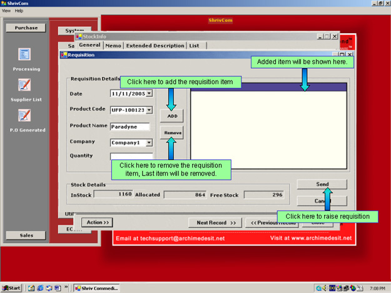Image resolution: width=391 pixels, height=293 pixels.
Task: Click the Product Name field
Action: 129,126
